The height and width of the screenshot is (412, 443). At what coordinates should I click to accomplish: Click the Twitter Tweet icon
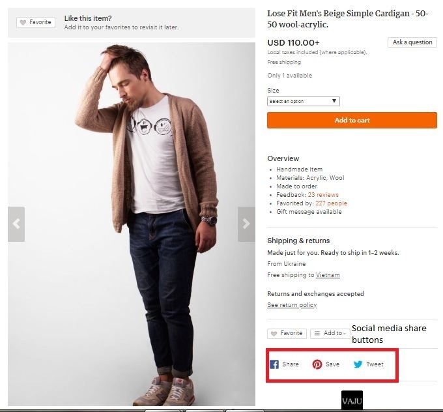[358, 364]
